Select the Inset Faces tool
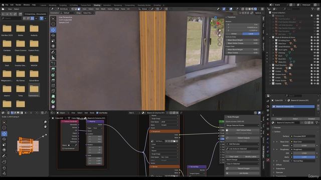 pyautogui.click(x=53, y=75)
